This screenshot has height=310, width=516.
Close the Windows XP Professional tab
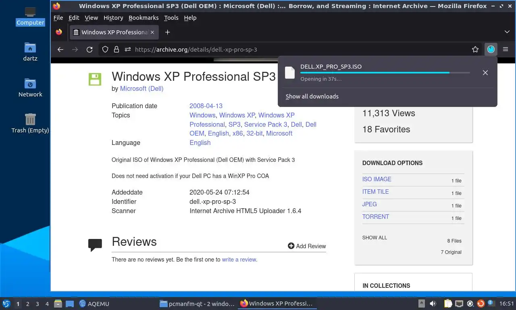(x=152, y=32)
